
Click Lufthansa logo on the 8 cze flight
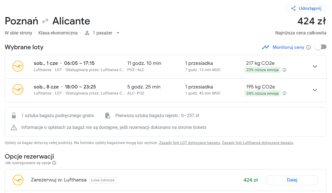18,90
